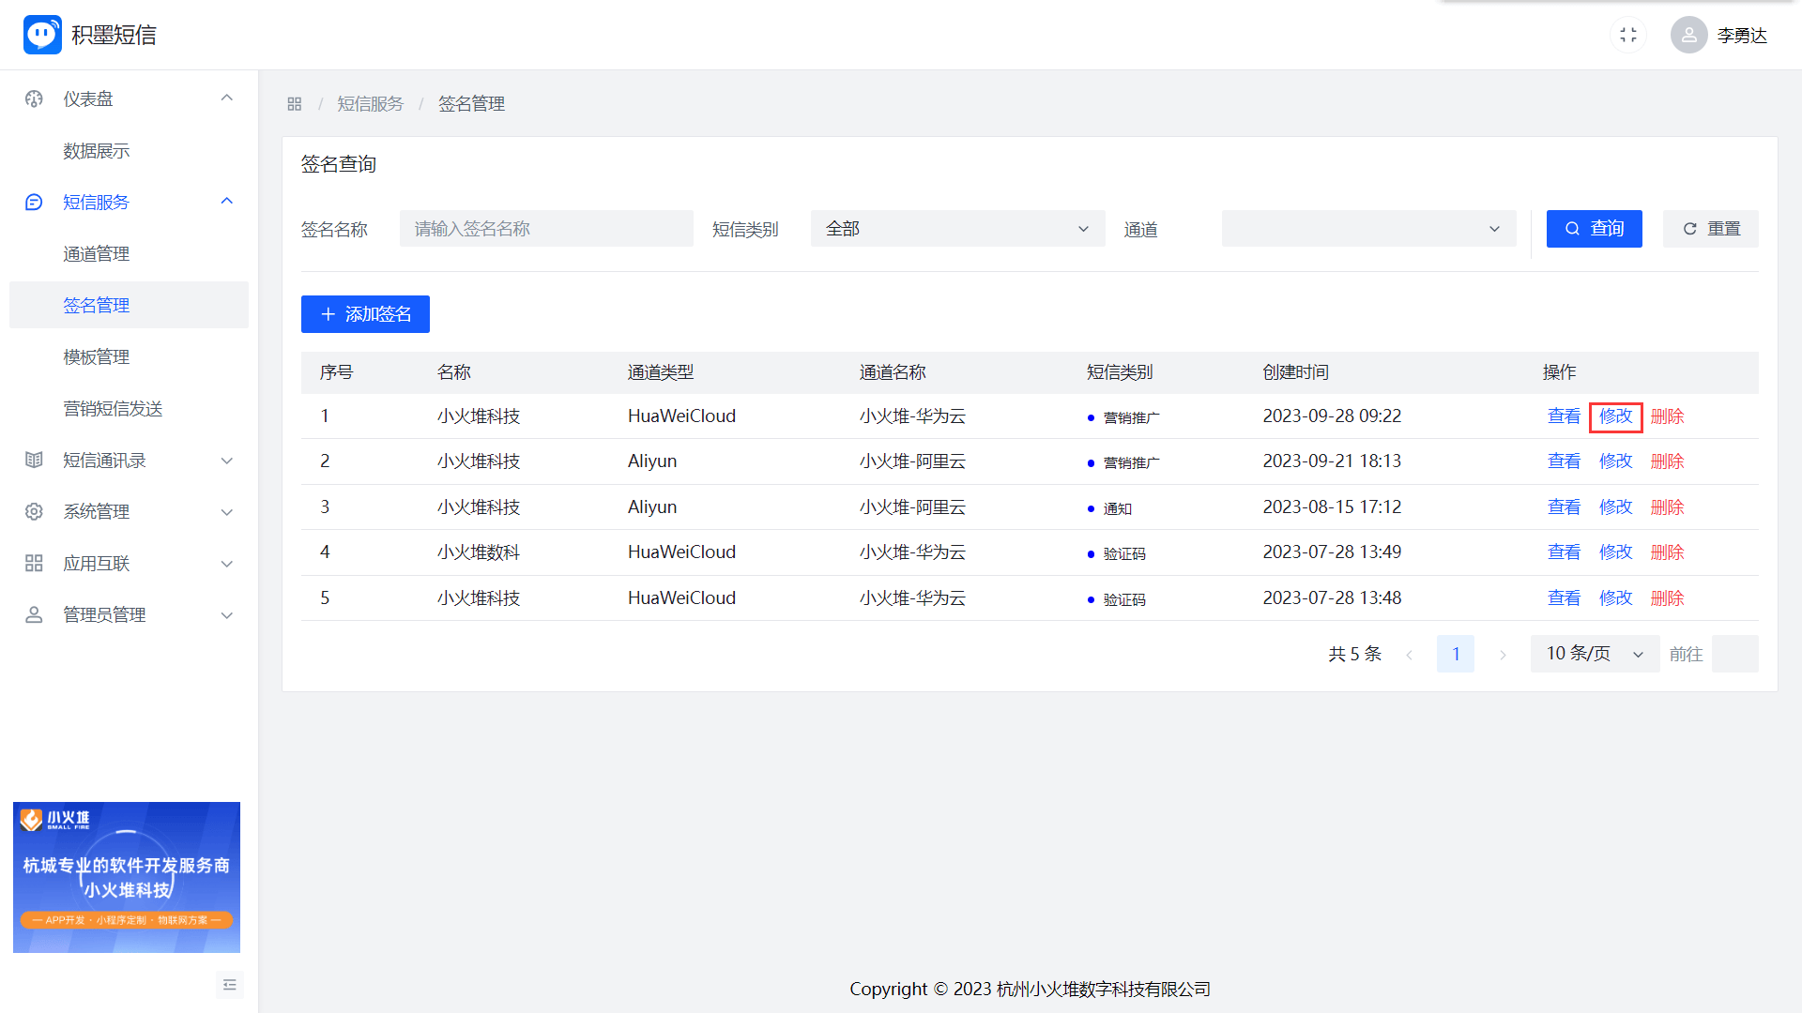Click the 系统管理 gear icon

(x=34, y=511)
